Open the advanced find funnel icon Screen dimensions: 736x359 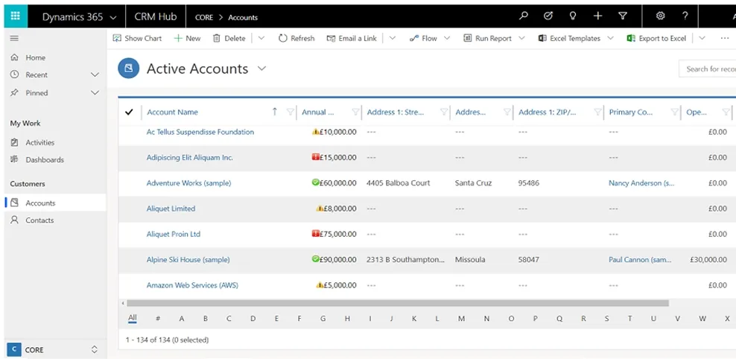coord(623,16)
